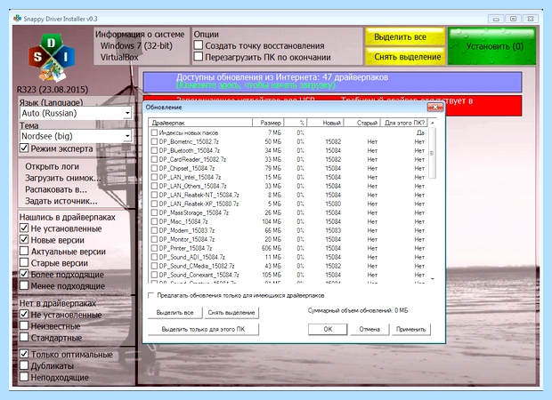Choose Распаковать в... menu entry
Viewport: 552px width, 400px height.
tap(55, 189)
